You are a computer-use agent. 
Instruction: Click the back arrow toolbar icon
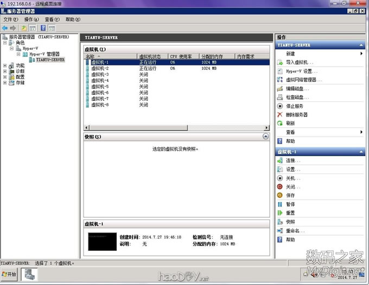click(x=5, y=28)
